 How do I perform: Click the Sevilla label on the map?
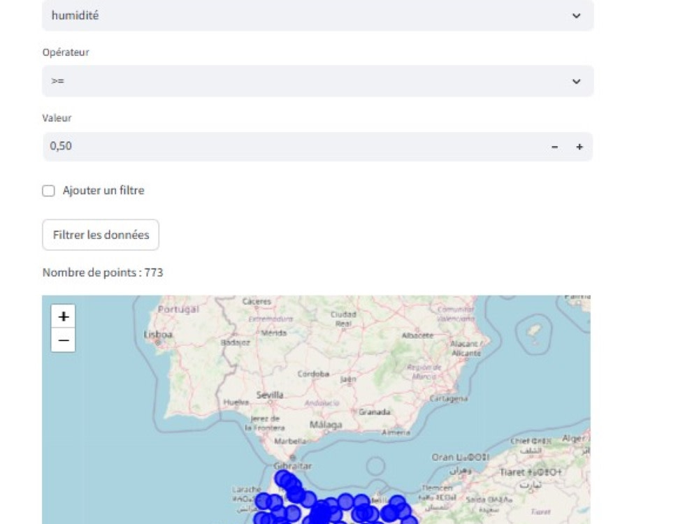270,395
